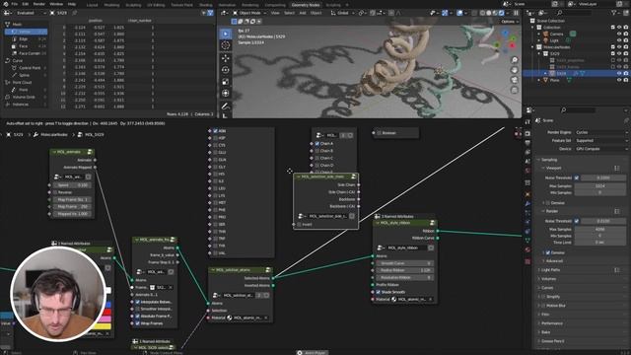Toggle Shade Smooth in MOL_style_ribbon
This screenshot has width=631, height=355.
(x=379, y=292)
